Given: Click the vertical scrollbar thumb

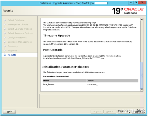Looking at the screenshot, I should point(142,75).
